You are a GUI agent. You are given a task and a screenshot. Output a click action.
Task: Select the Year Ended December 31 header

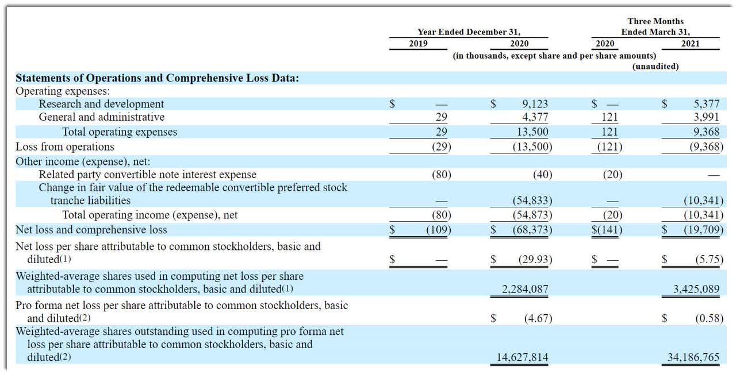point(468,32)
